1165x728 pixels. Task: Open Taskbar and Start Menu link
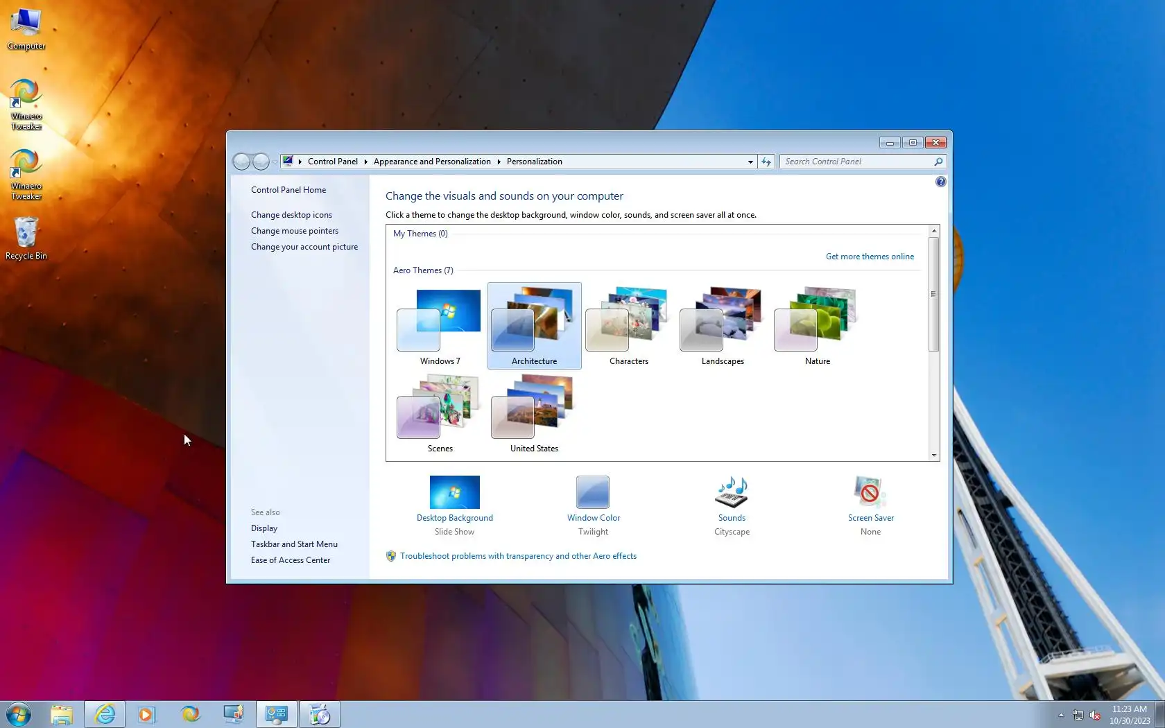(294, 544)
